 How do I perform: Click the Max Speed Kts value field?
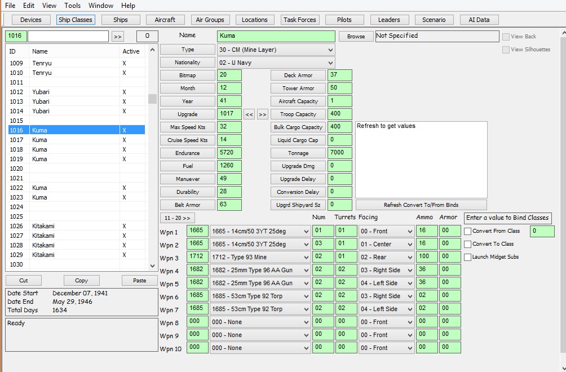(x=229, y=127)
